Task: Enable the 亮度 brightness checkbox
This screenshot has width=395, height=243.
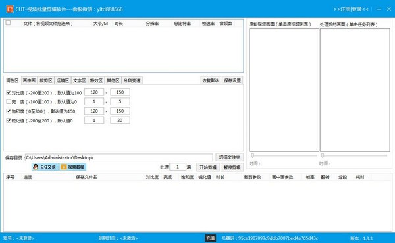Action: click(x=9, y=101)
